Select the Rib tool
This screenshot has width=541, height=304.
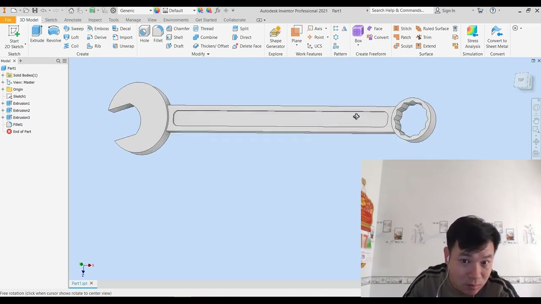[94, 46]
